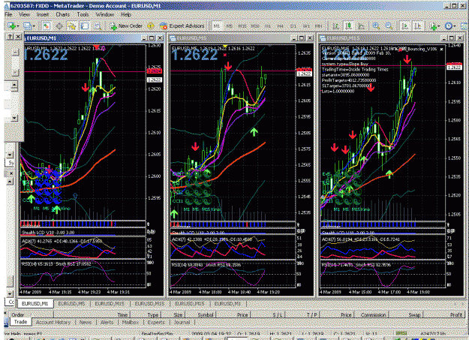Switch to the Experts terminal tab

tap(156, 322)
